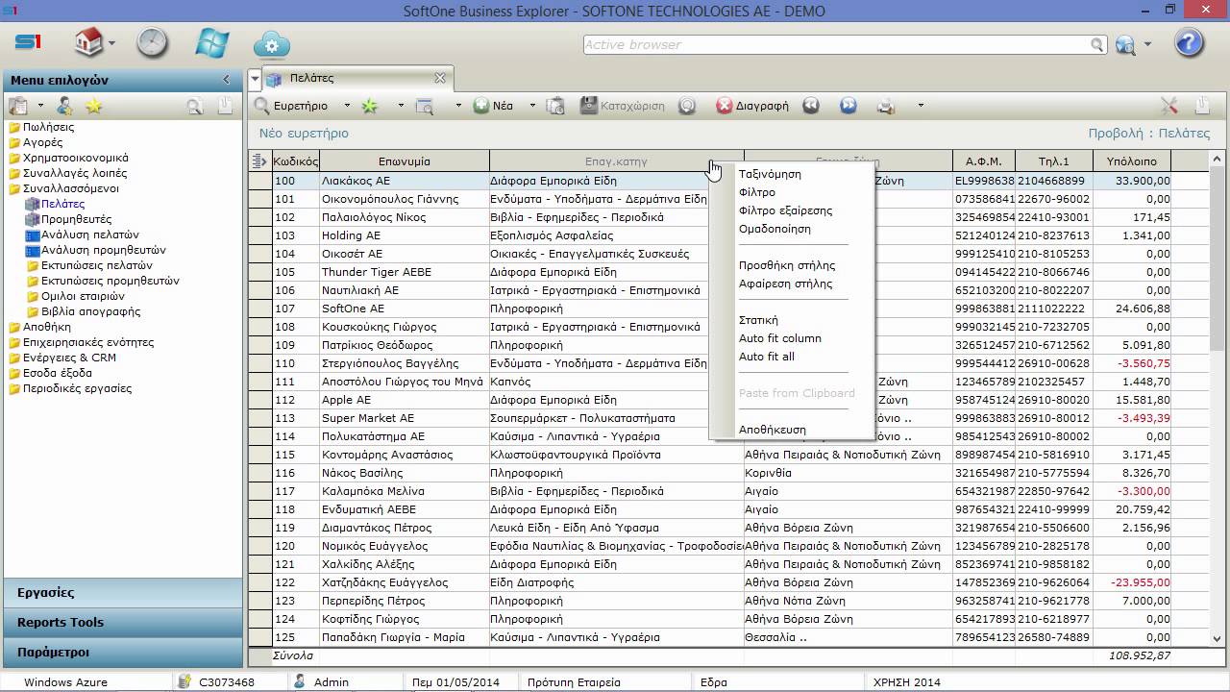Open dropdown arrow next to home icon

[x=111, y=44]
